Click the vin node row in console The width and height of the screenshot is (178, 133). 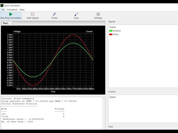(x=33, y=114)
